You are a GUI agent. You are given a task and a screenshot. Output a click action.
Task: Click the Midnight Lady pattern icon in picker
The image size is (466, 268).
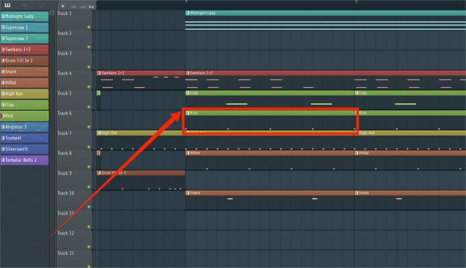coord(3,16)
